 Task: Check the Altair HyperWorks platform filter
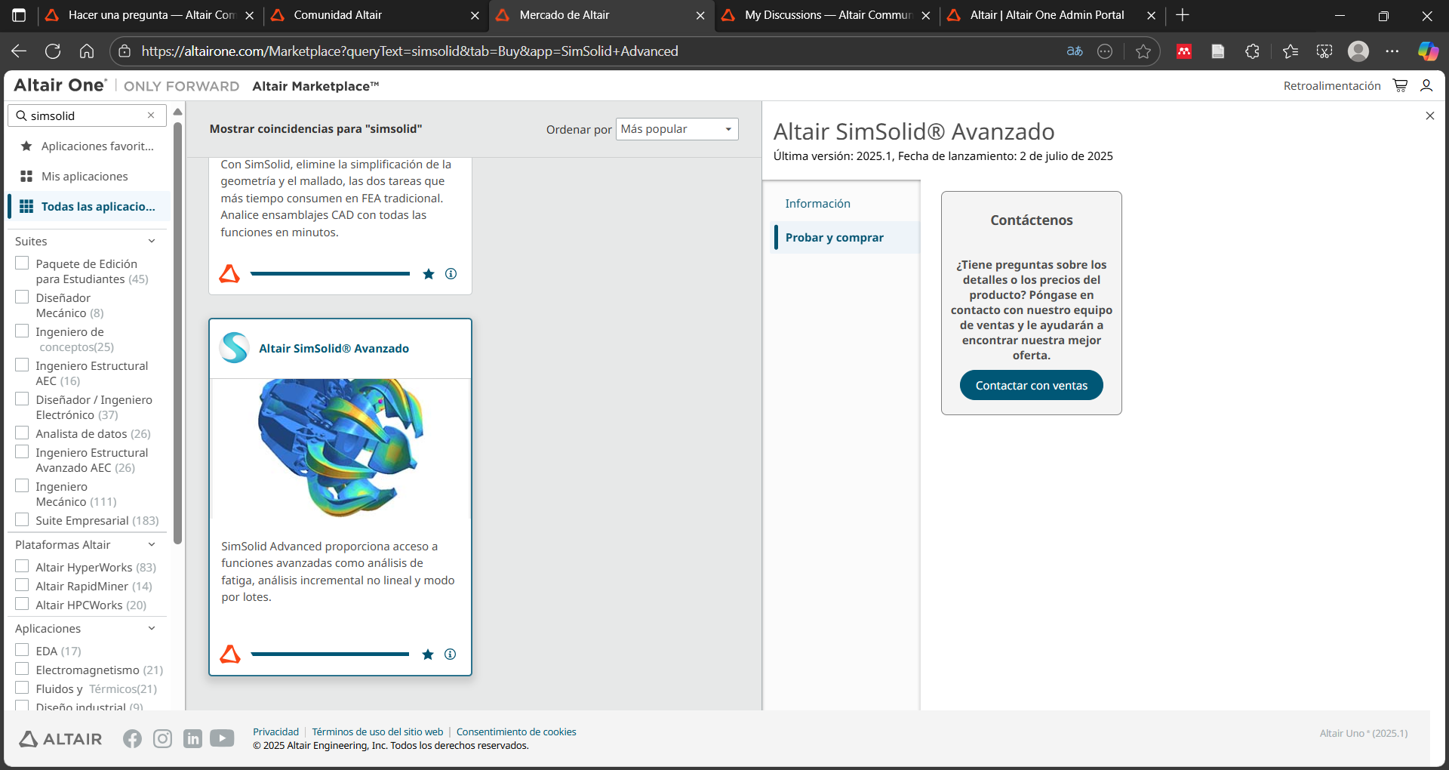click(x=23, y=567)
